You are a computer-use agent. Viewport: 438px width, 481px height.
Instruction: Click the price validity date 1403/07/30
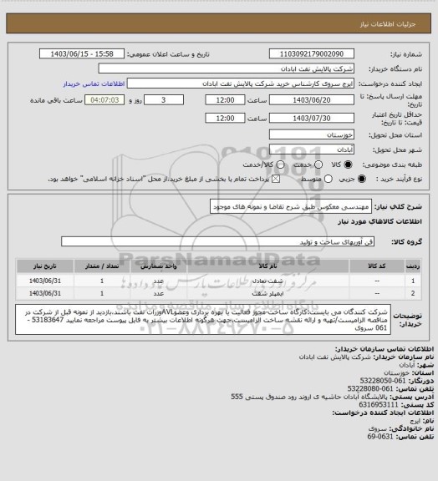click(x=312, y=118)
